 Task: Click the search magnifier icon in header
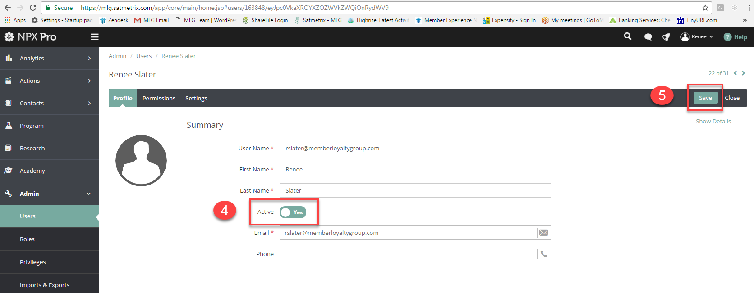coord(627,36)
